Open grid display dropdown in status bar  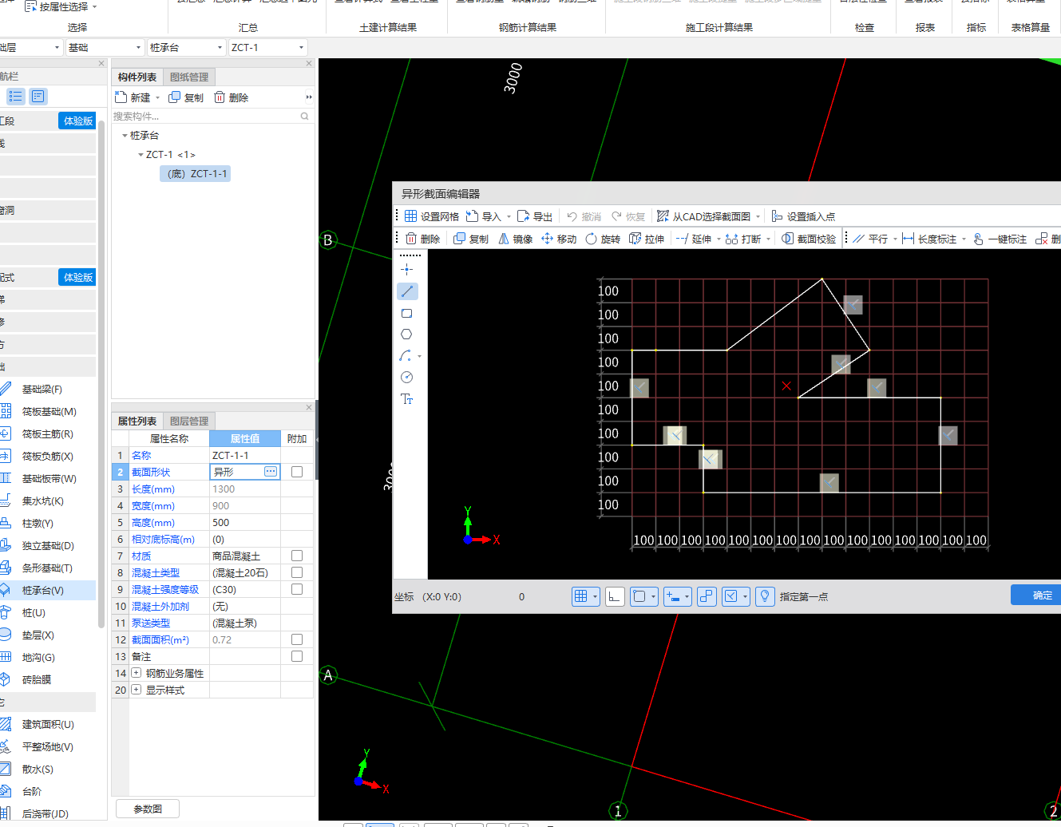(596, 596)
